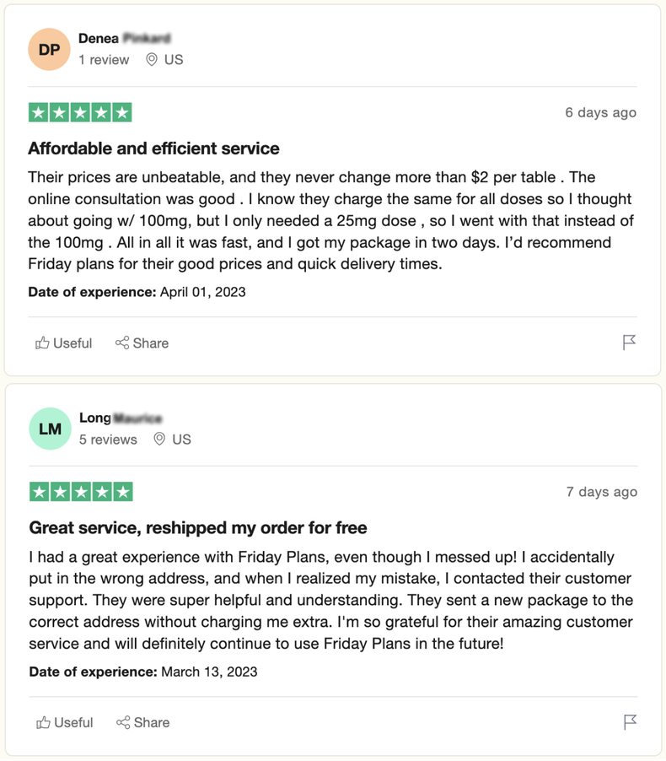Click the flag icon on Denea's review
This screenshot has width=666, height=761.
(x=629, y=343)
